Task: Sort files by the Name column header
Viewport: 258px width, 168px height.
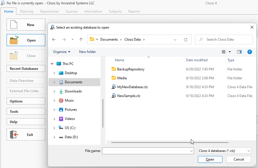Action: (120, 60)
